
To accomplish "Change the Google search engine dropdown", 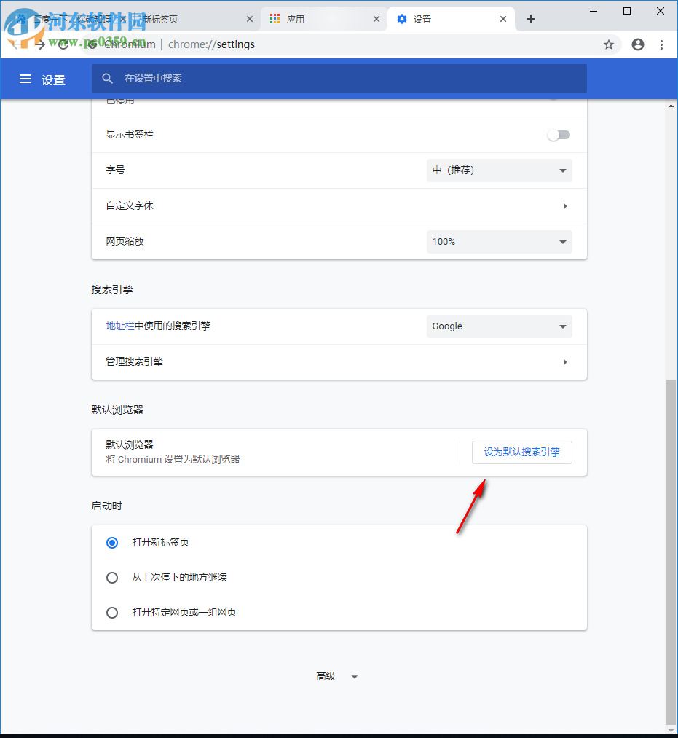I will (x=499, y=326).
